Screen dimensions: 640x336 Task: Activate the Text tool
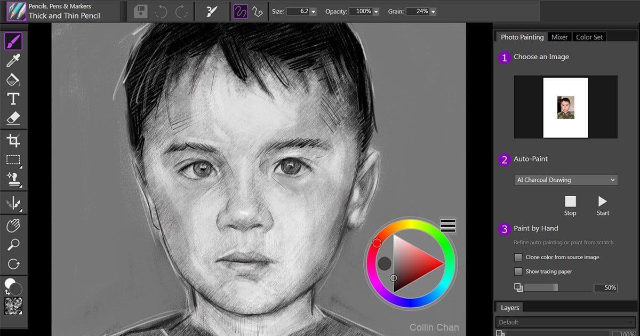tap(13, 99)
